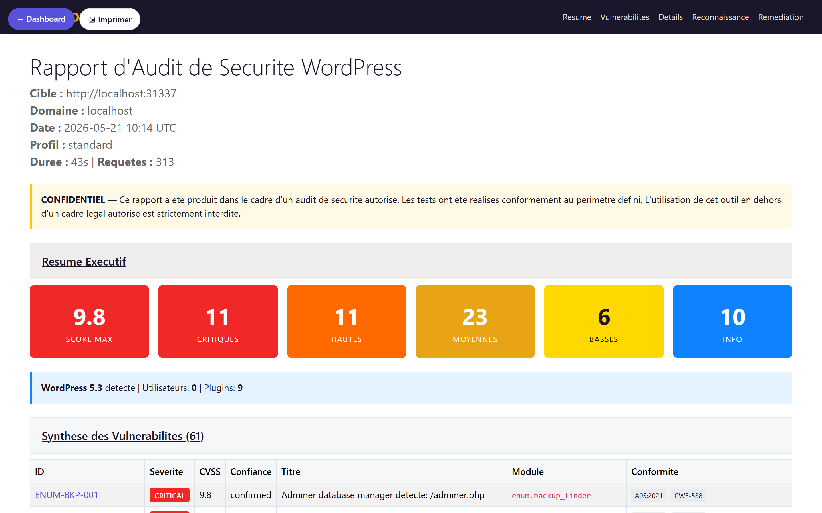
Task: Click the 11 Critiques card
Action: (218, 321)
